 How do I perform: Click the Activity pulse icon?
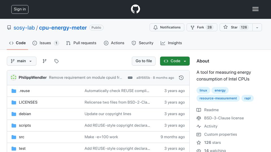[x=199, y=126]
